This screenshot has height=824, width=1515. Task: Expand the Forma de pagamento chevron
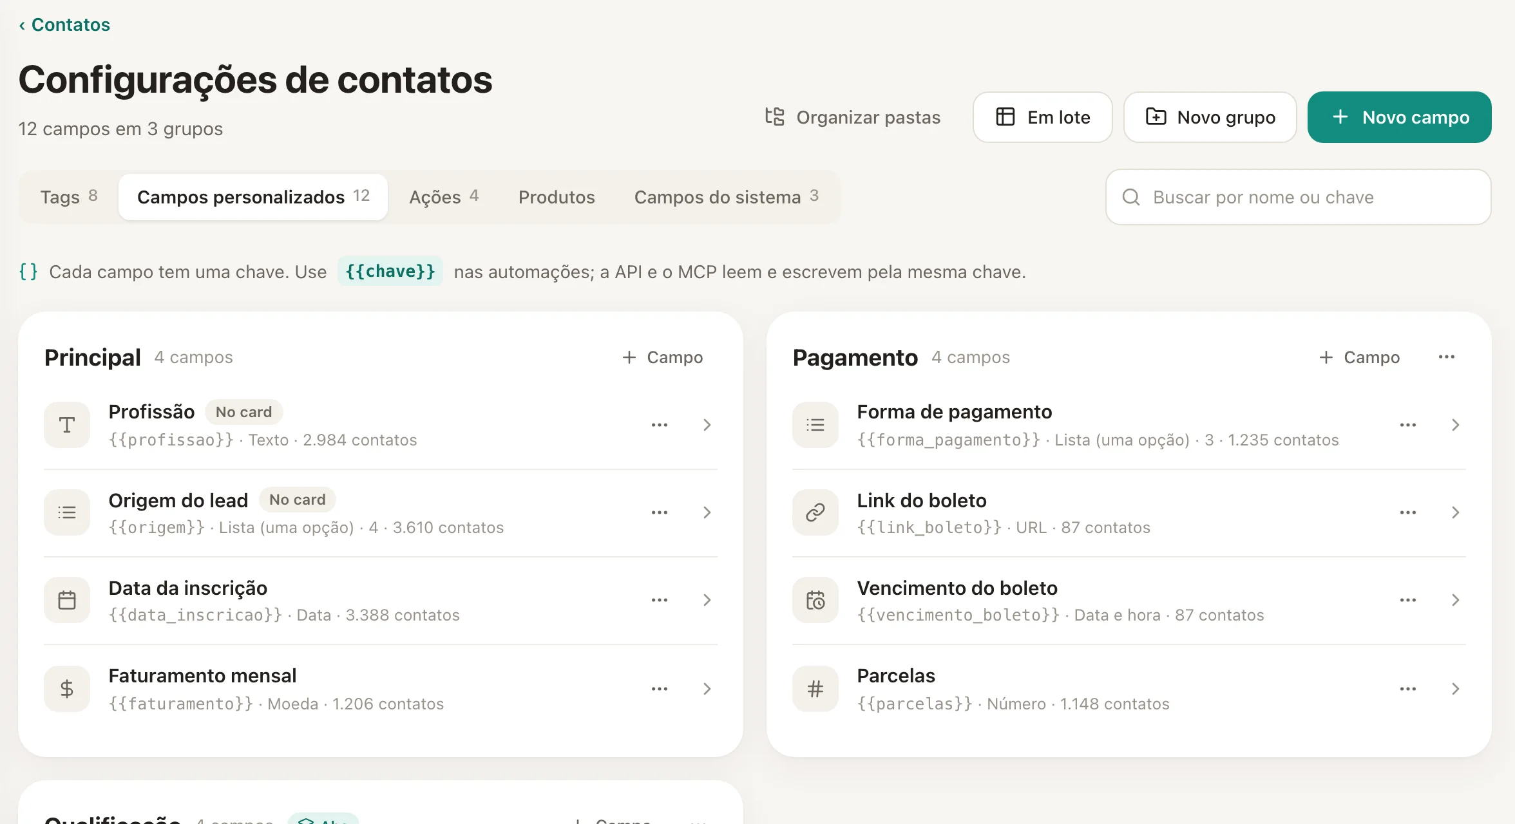pyautogui.click(x=1456, y=425)
